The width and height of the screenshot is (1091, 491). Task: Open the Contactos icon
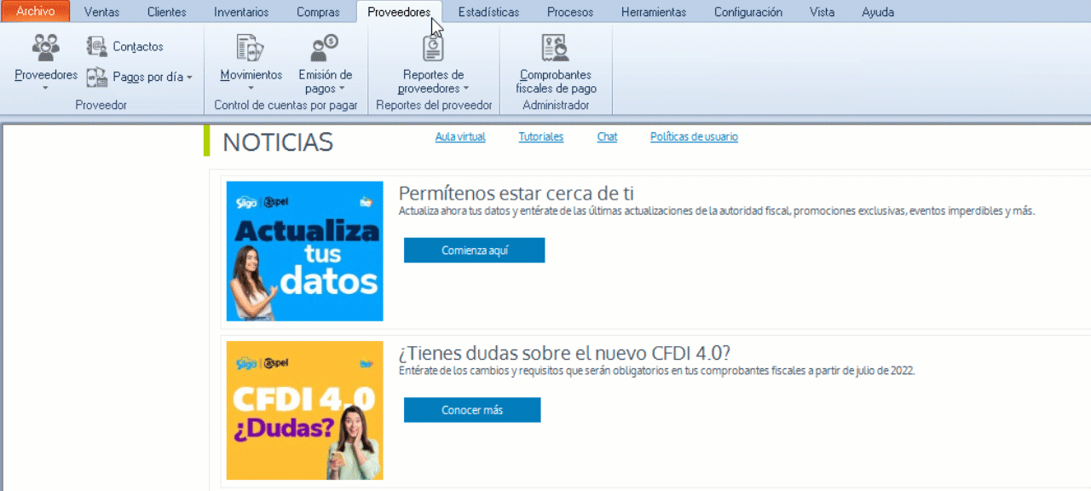97,47
